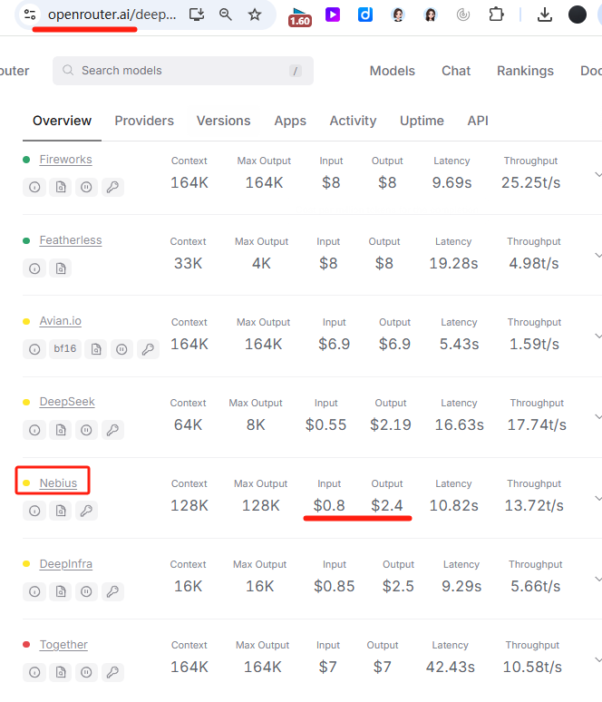Select the Activity tab
This screenshot has width=602, height=702.
[354, 121]
